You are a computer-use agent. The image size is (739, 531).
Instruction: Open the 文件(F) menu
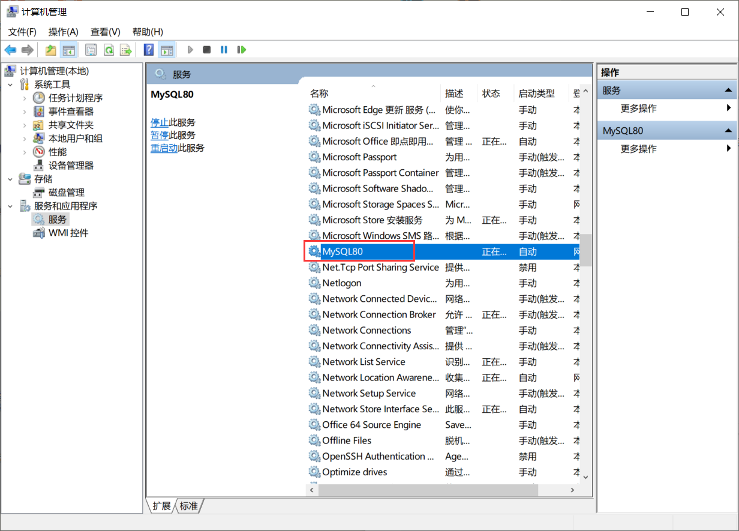pyautogui.click(x=22, y=32)
